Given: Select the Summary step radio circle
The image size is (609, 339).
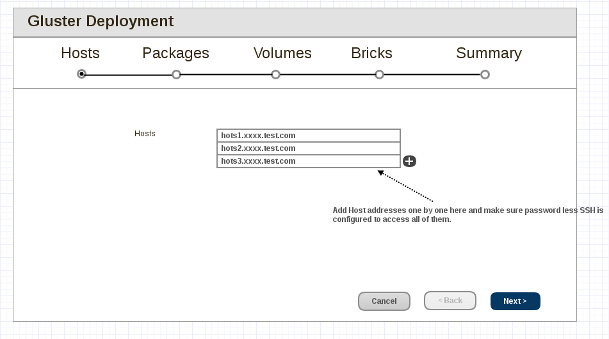Looking at the screenshot, I should coord(485,74).
